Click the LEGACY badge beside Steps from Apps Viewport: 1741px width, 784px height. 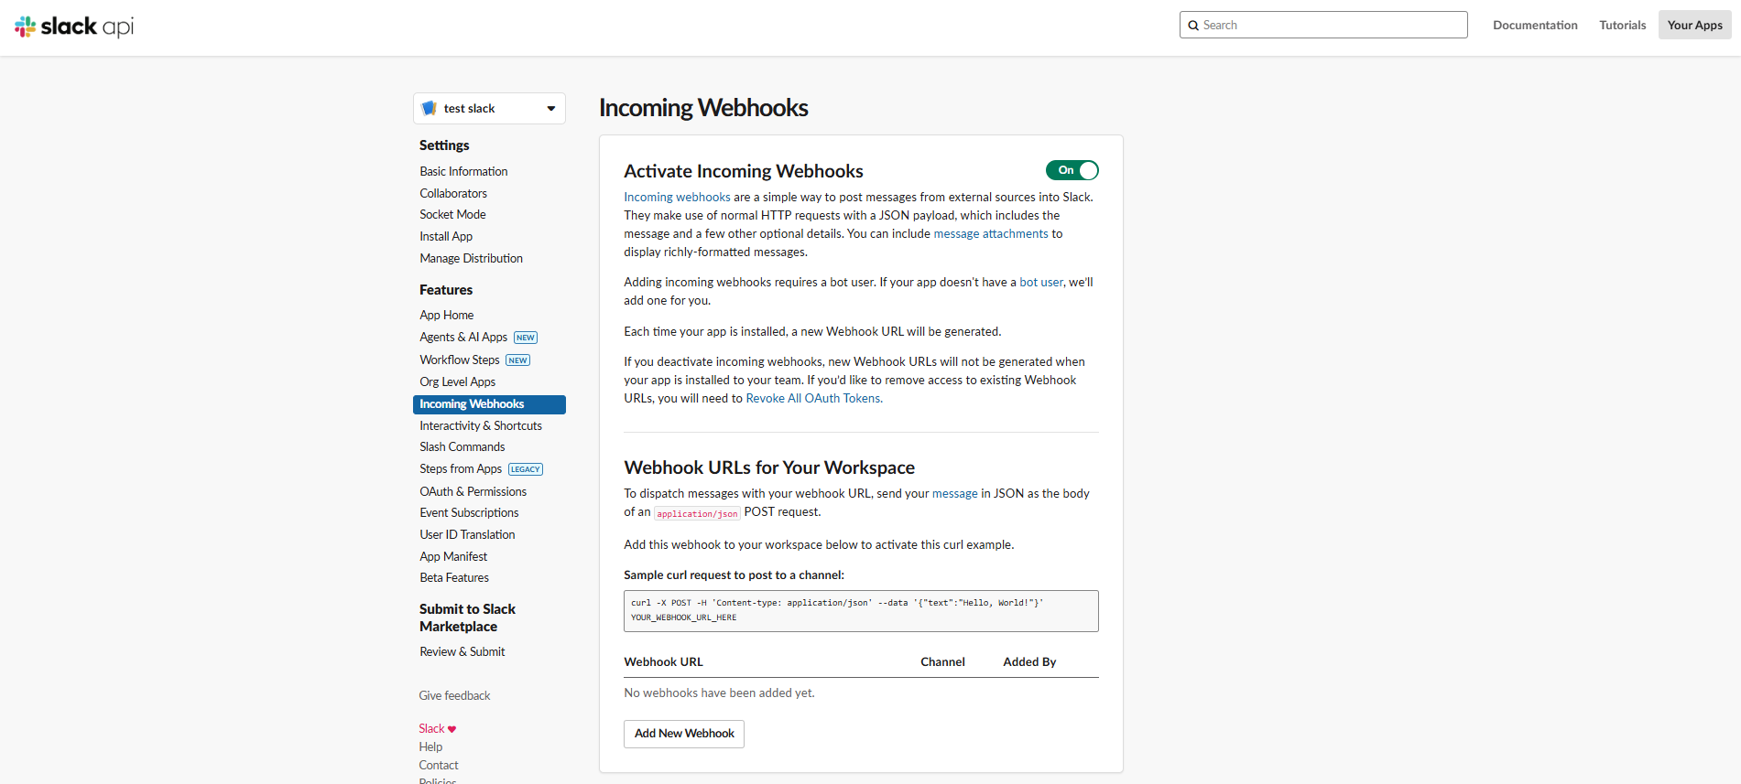pyautogui.click(x=526, y=469)
